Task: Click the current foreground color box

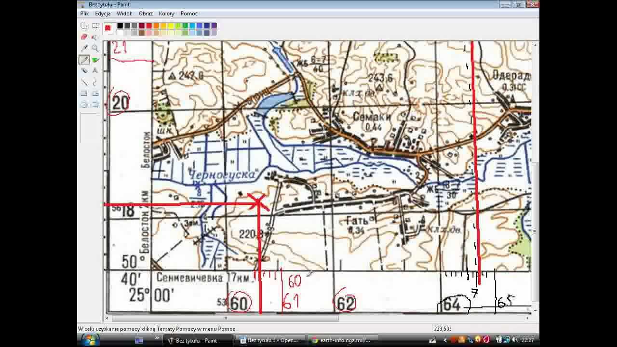Action: 107,27
